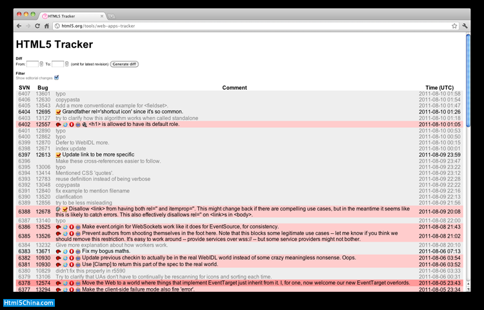The image size is (484, 310).
Task: Click the first browser icon in row 6386
Action: (x=59, y=227)
